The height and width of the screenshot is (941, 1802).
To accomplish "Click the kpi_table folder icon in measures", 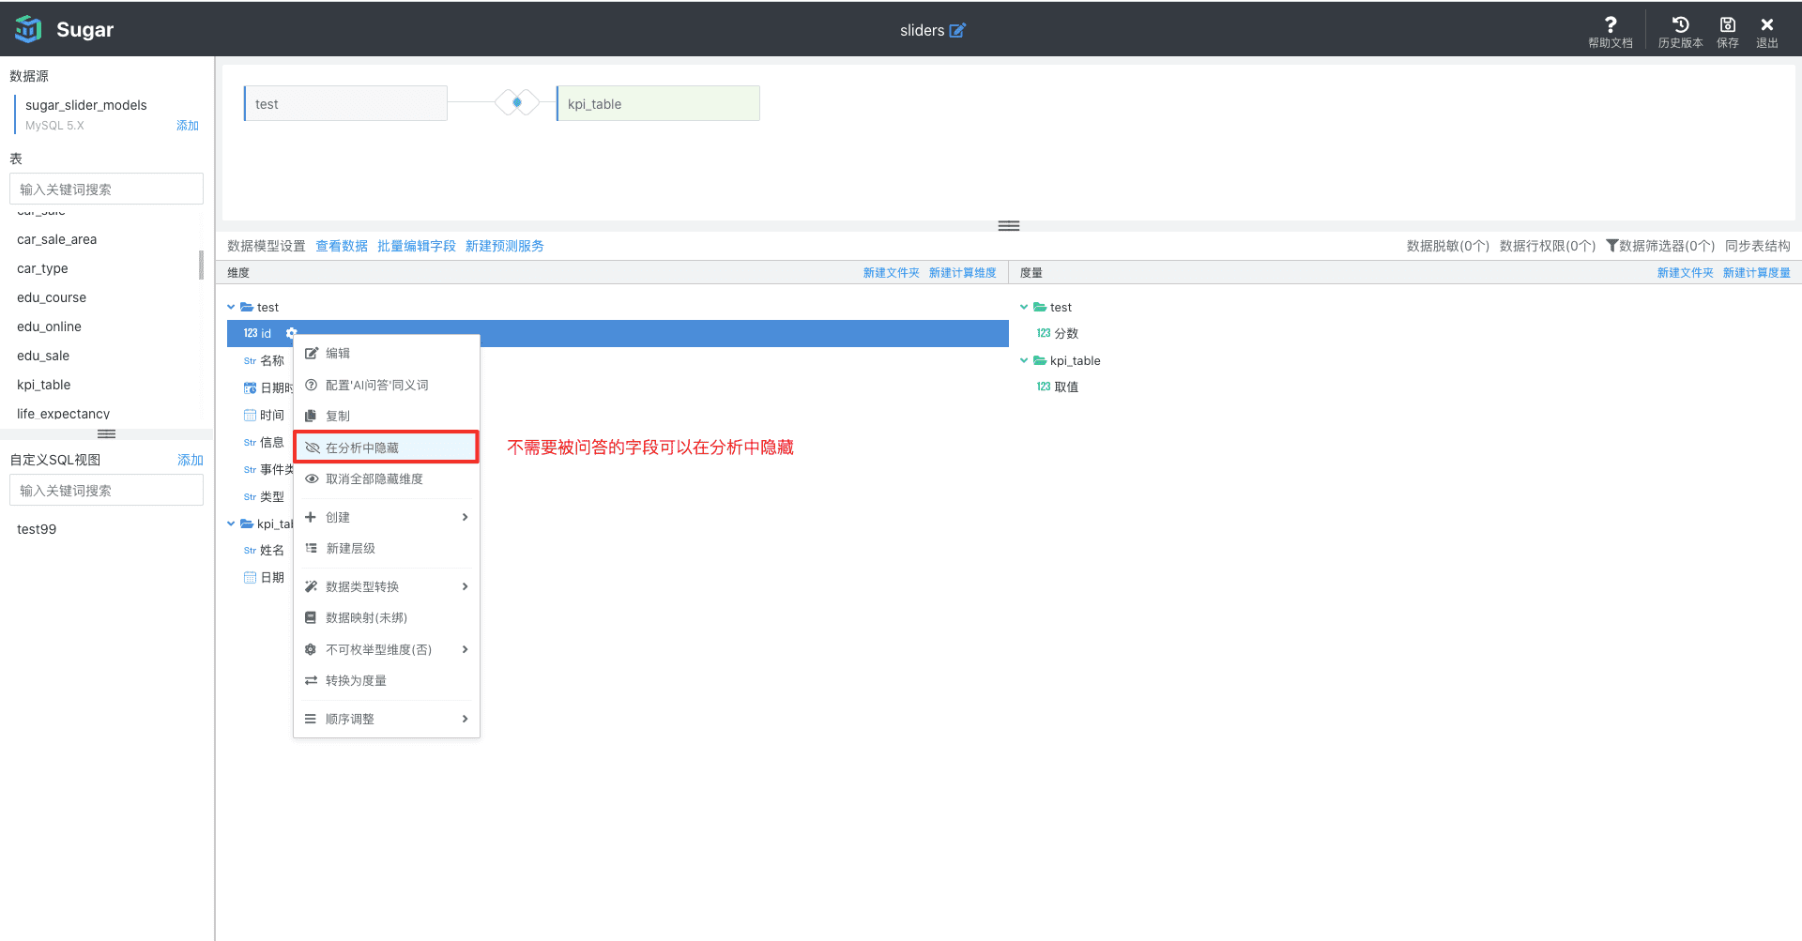I will click(x=1040, y=360).
